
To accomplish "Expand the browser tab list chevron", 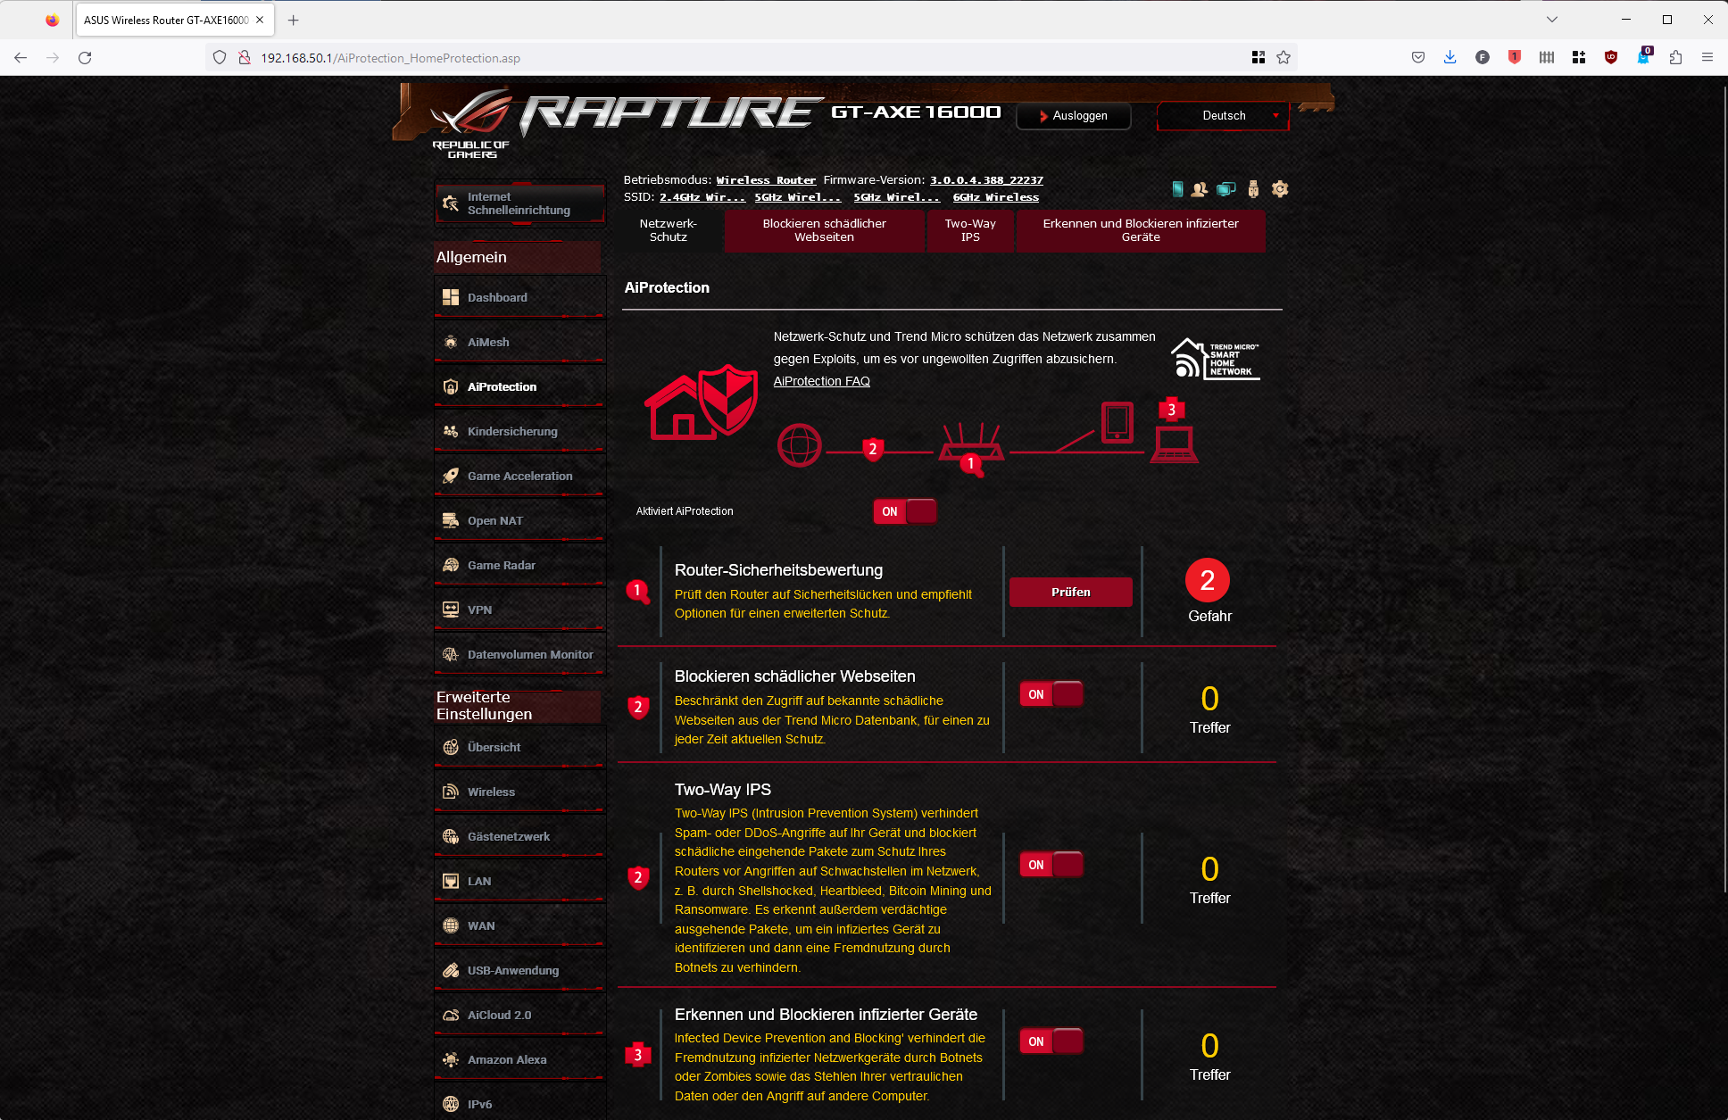I will click(x=1552, y=20).
